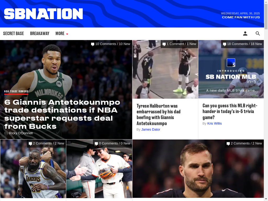Click the SB Nation logo
Image resolution: width=268 pixels, height=201 pixels.
[43, 14]
